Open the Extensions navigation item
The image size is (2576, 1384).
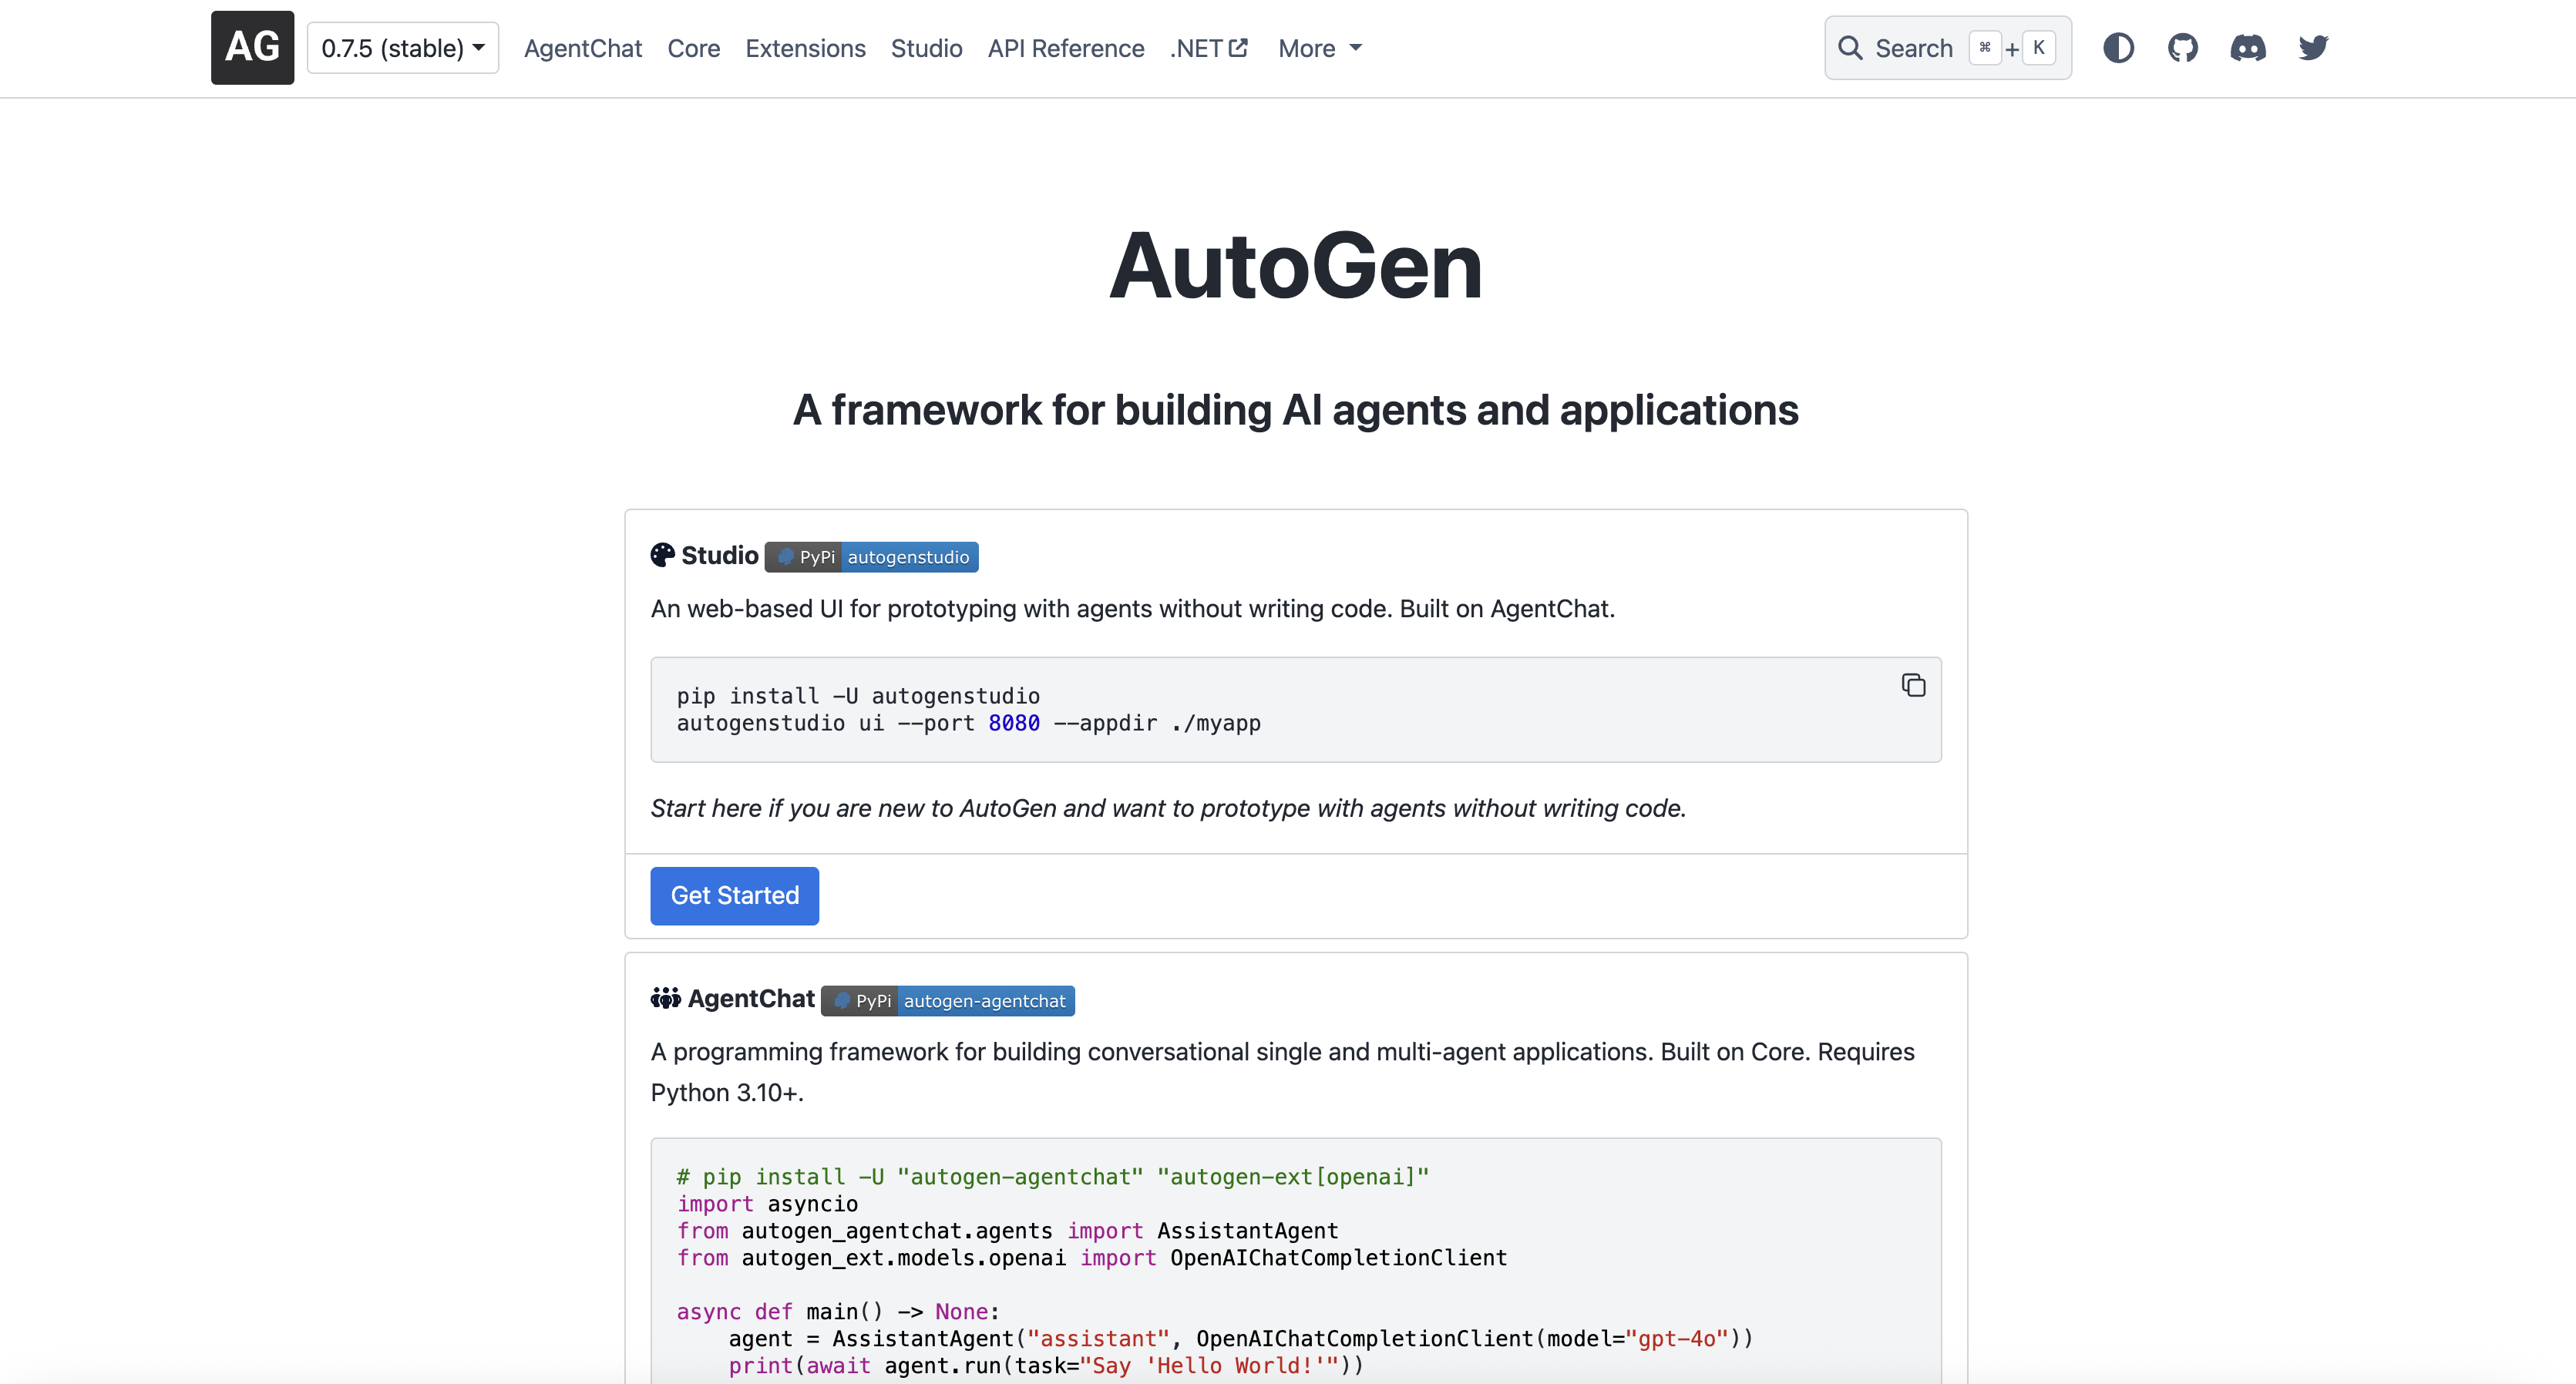[x=805, y=48]
